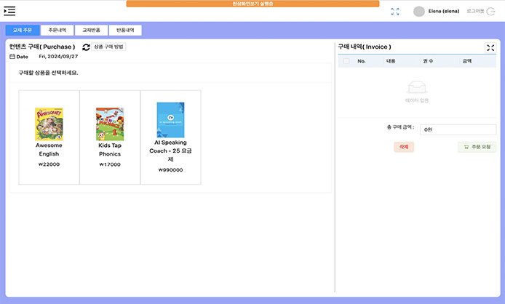Select the Kids Tap Phonics book cover
The width and height of the screenshot is (505, 304).
tap(110, 124)
